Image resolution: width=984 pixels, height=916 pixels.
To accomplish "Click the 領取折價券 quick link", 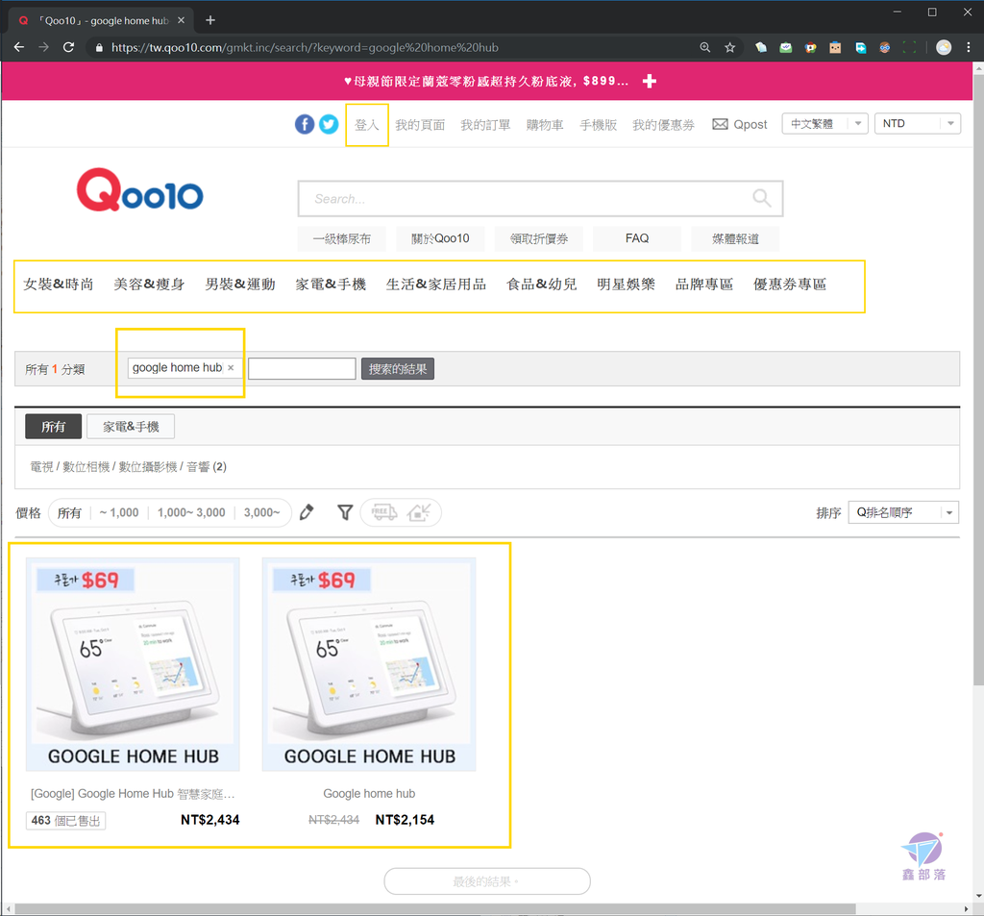I will pos(539,238).
